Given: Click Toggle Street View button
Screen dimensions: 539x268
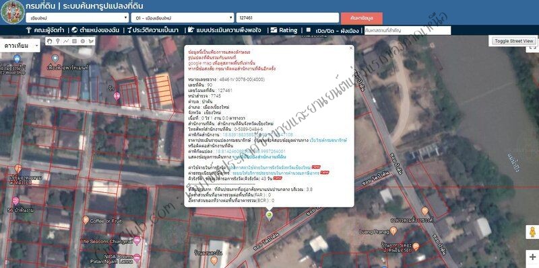Looking at the screenshot, I should pyautogui.click(x=513, y=41).
